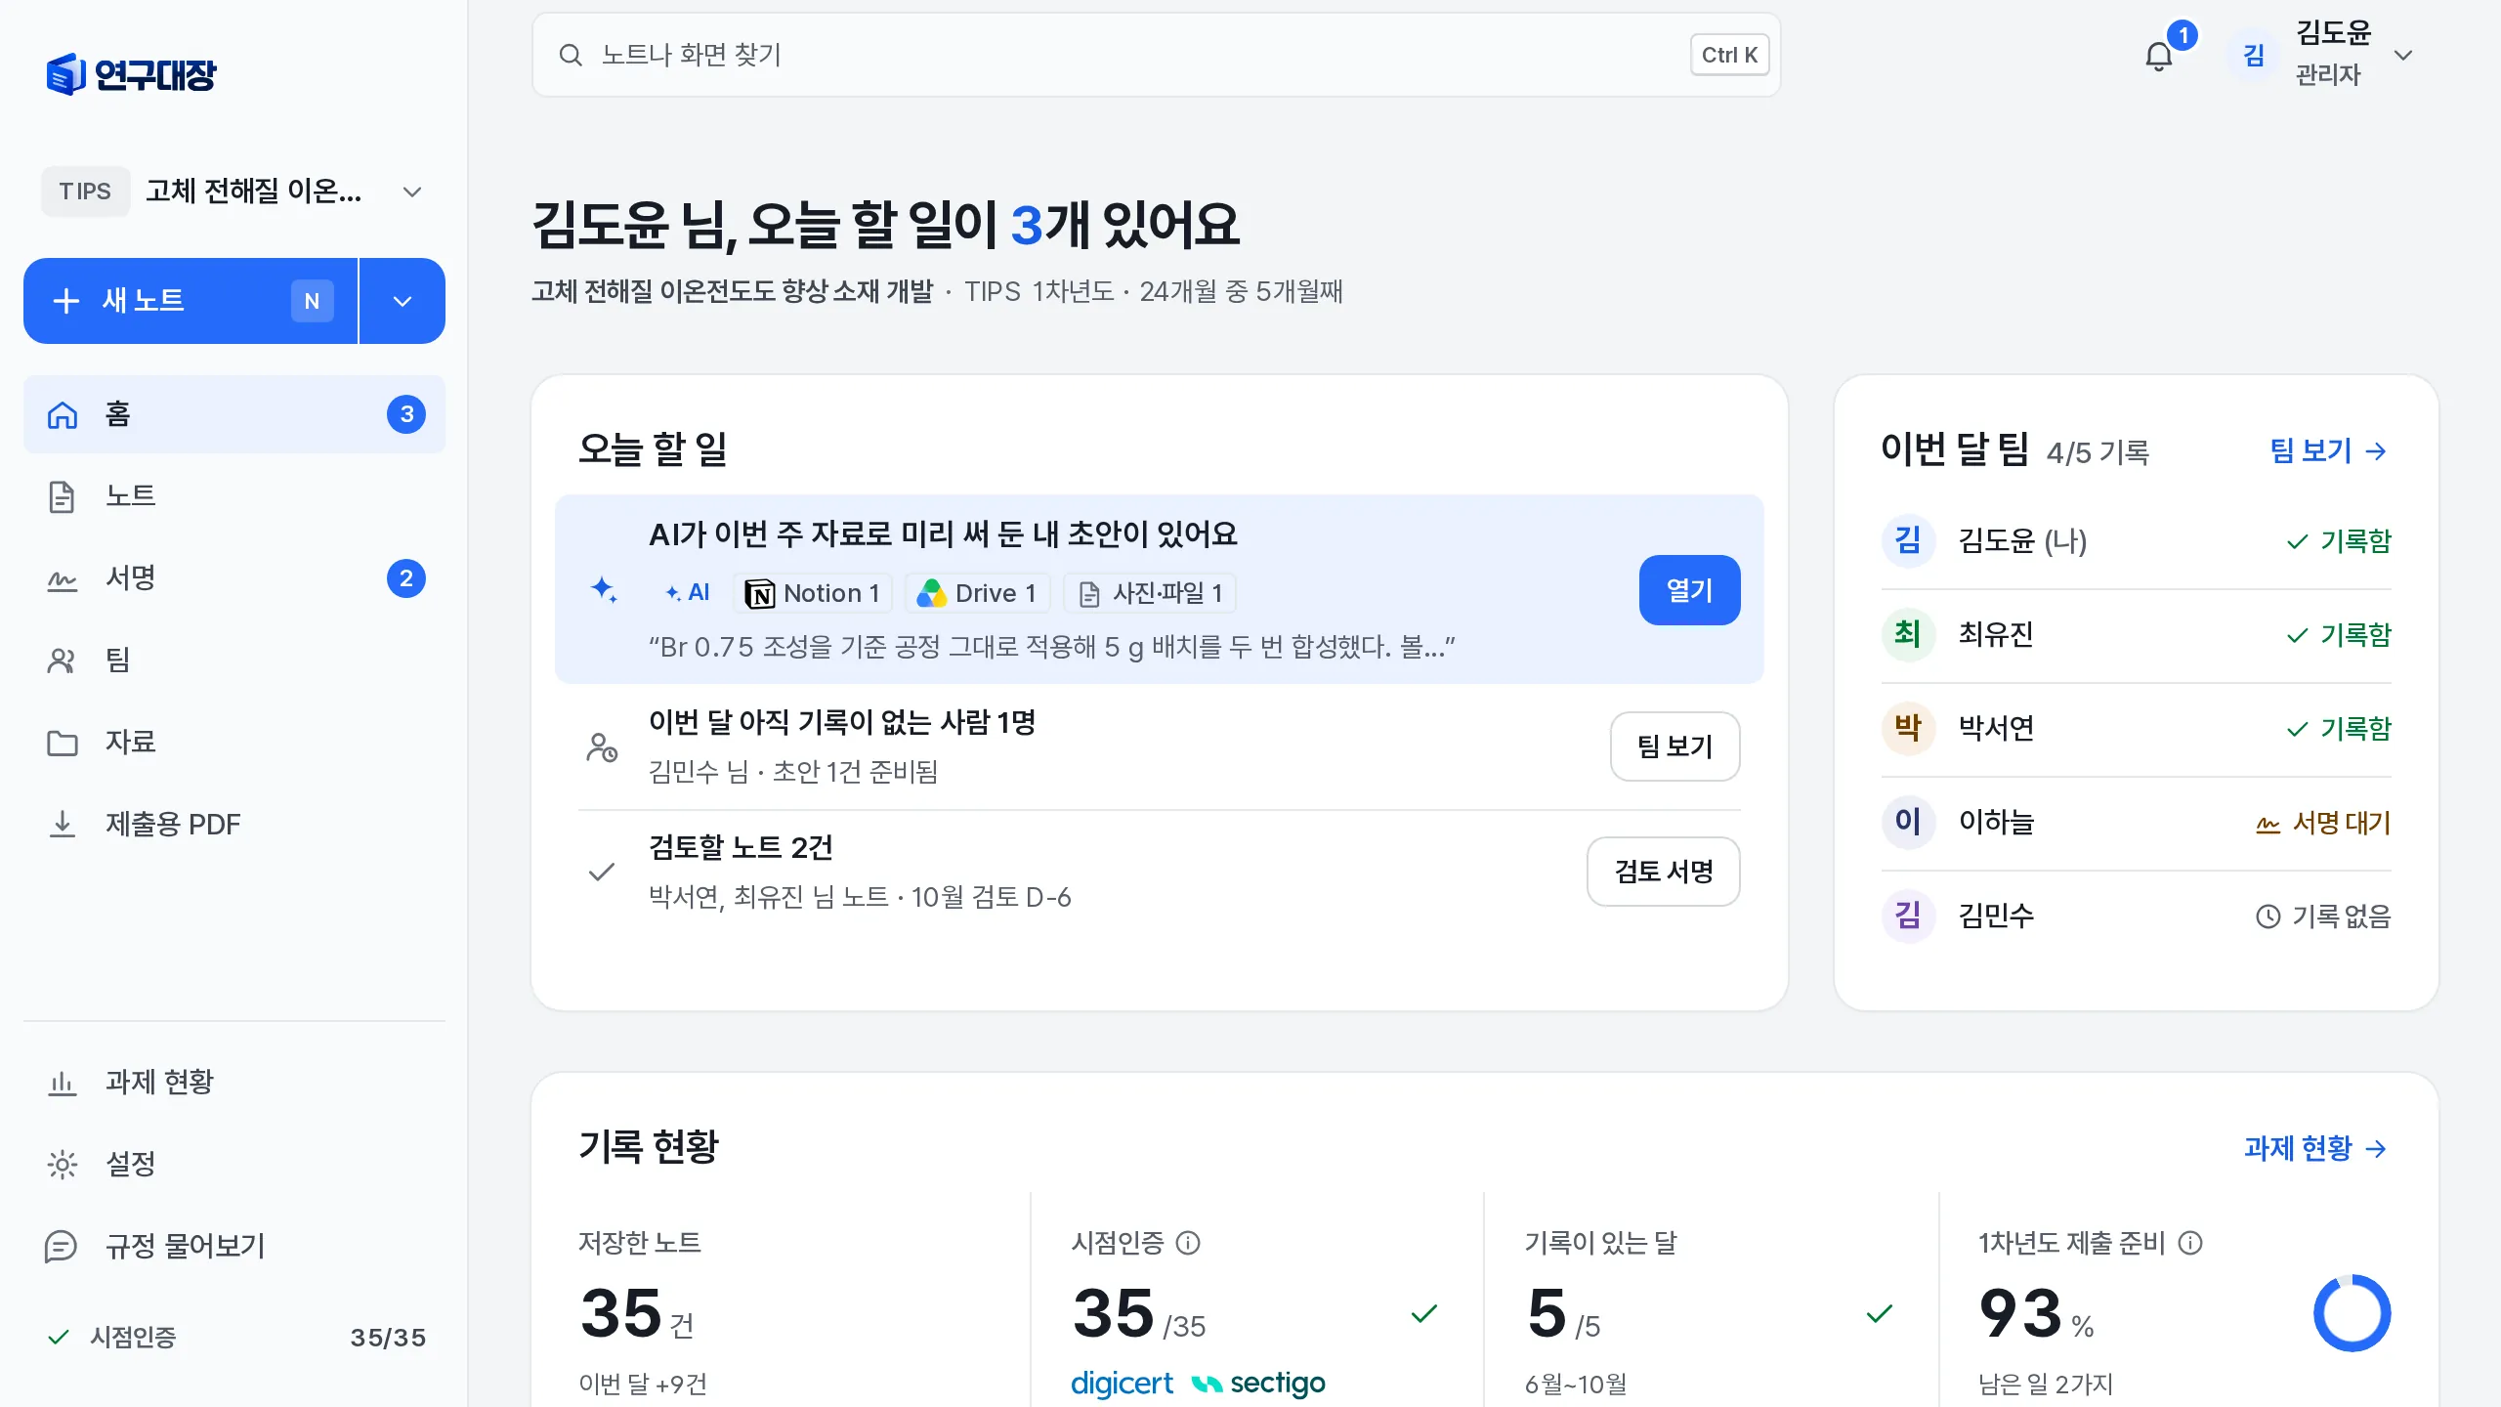Click the 열기 button for AI draft
This screenshot has height=1407, width=2501.
[x=1689, y=590]
